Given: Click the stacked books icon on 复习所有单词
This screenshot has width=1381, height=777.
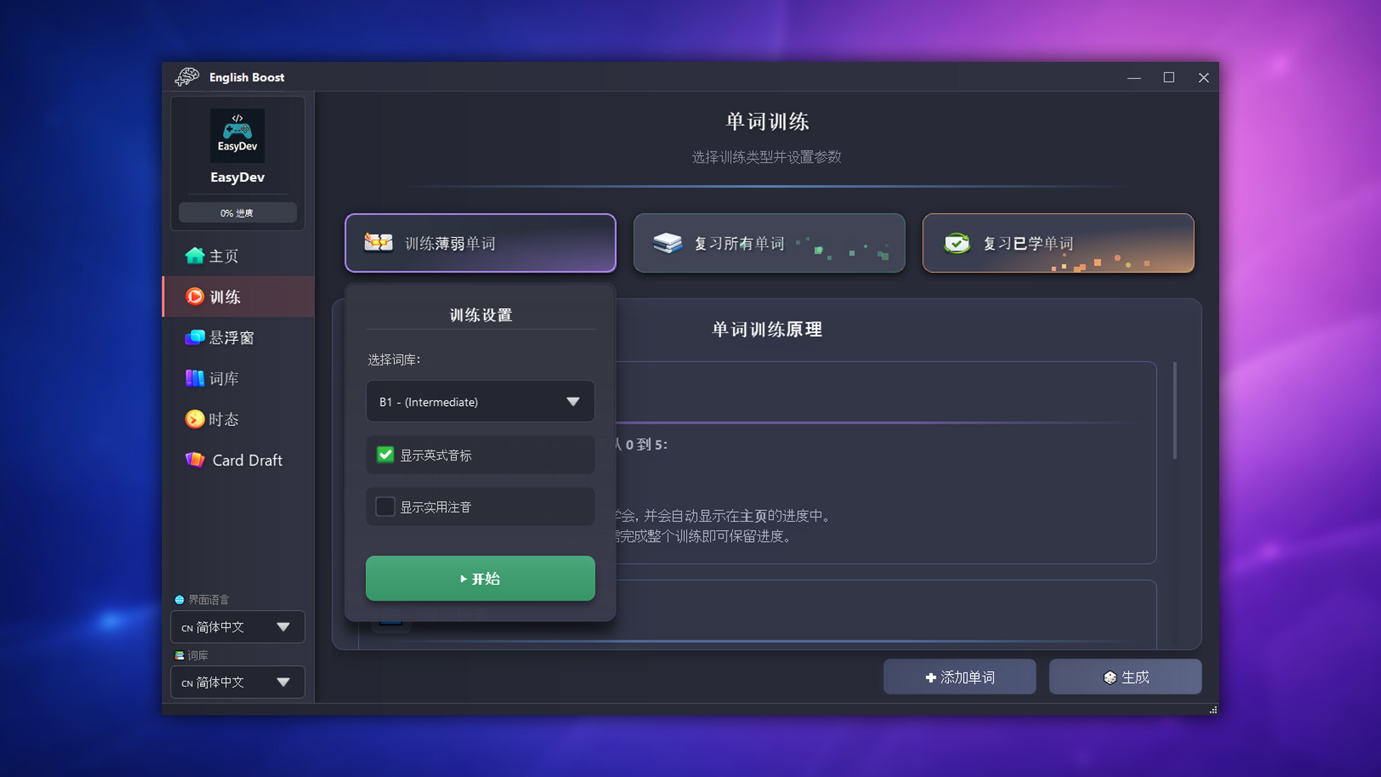Looking at the screenshot, I should (667, 243).
